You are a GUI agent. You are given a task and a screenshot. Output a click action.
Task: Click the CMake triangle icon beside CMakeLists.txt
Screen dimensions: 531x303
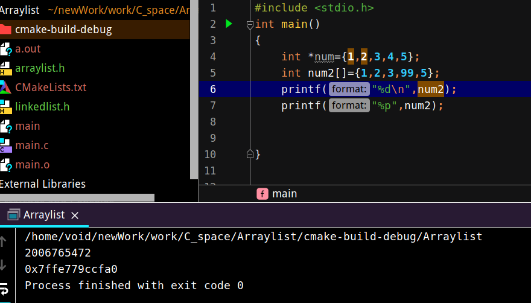(5, 88)
